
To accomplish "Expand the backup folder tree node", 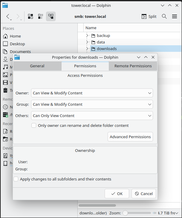I will click(87, 35).
